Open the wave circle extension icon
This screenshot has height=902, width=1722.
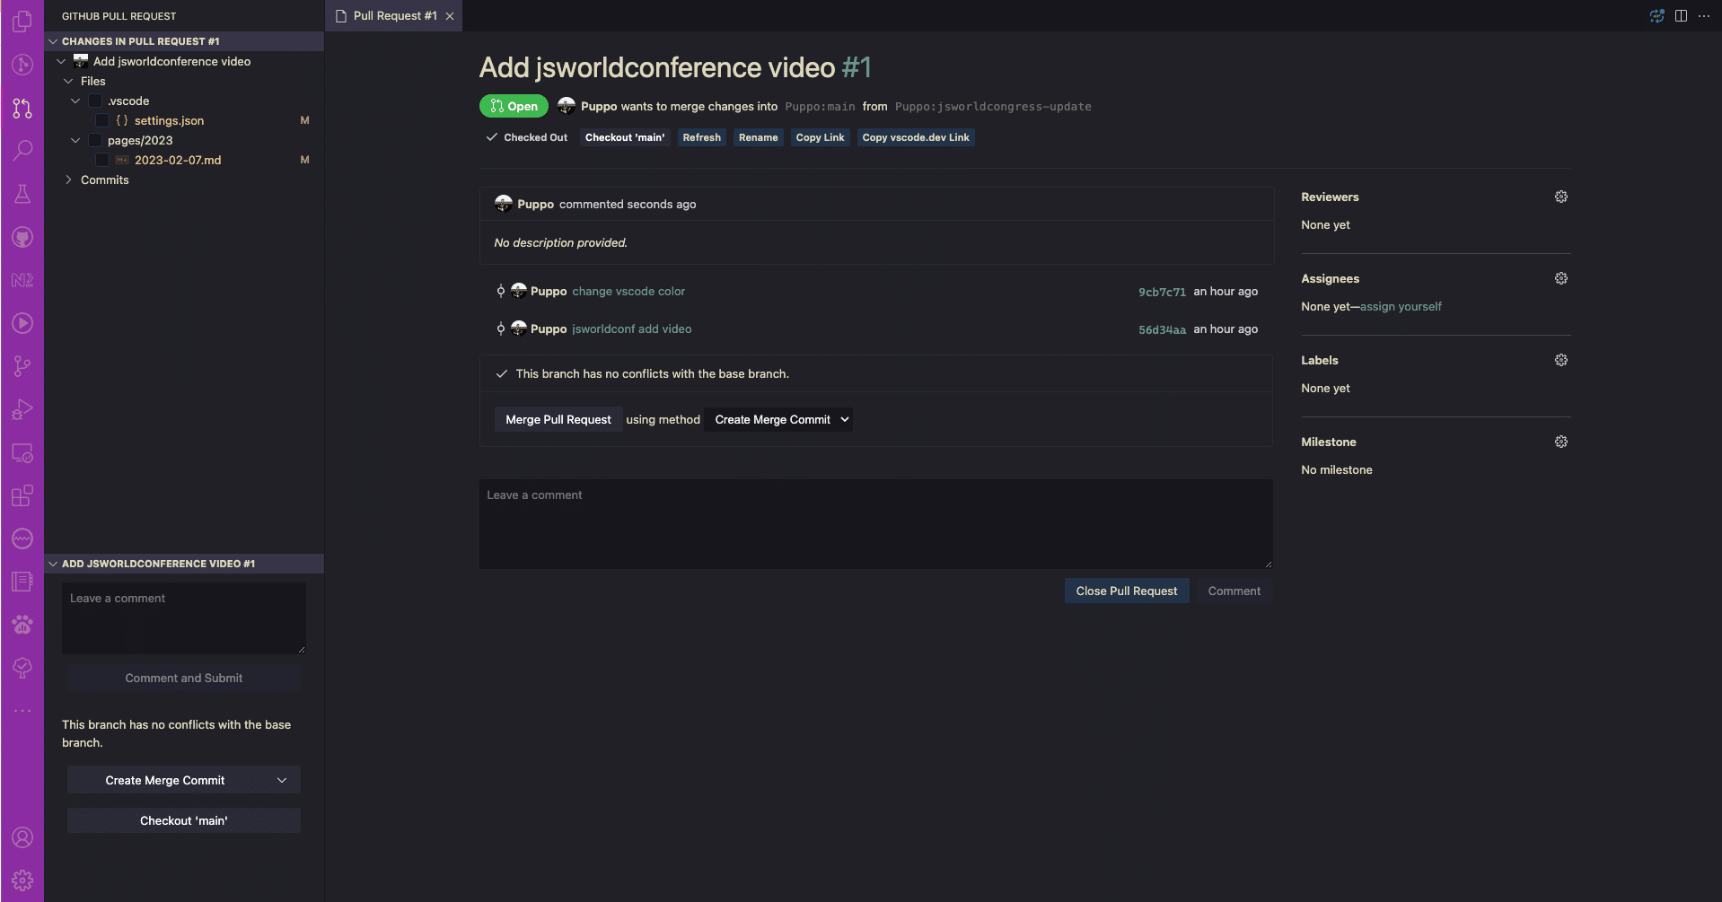click(22, 539)
